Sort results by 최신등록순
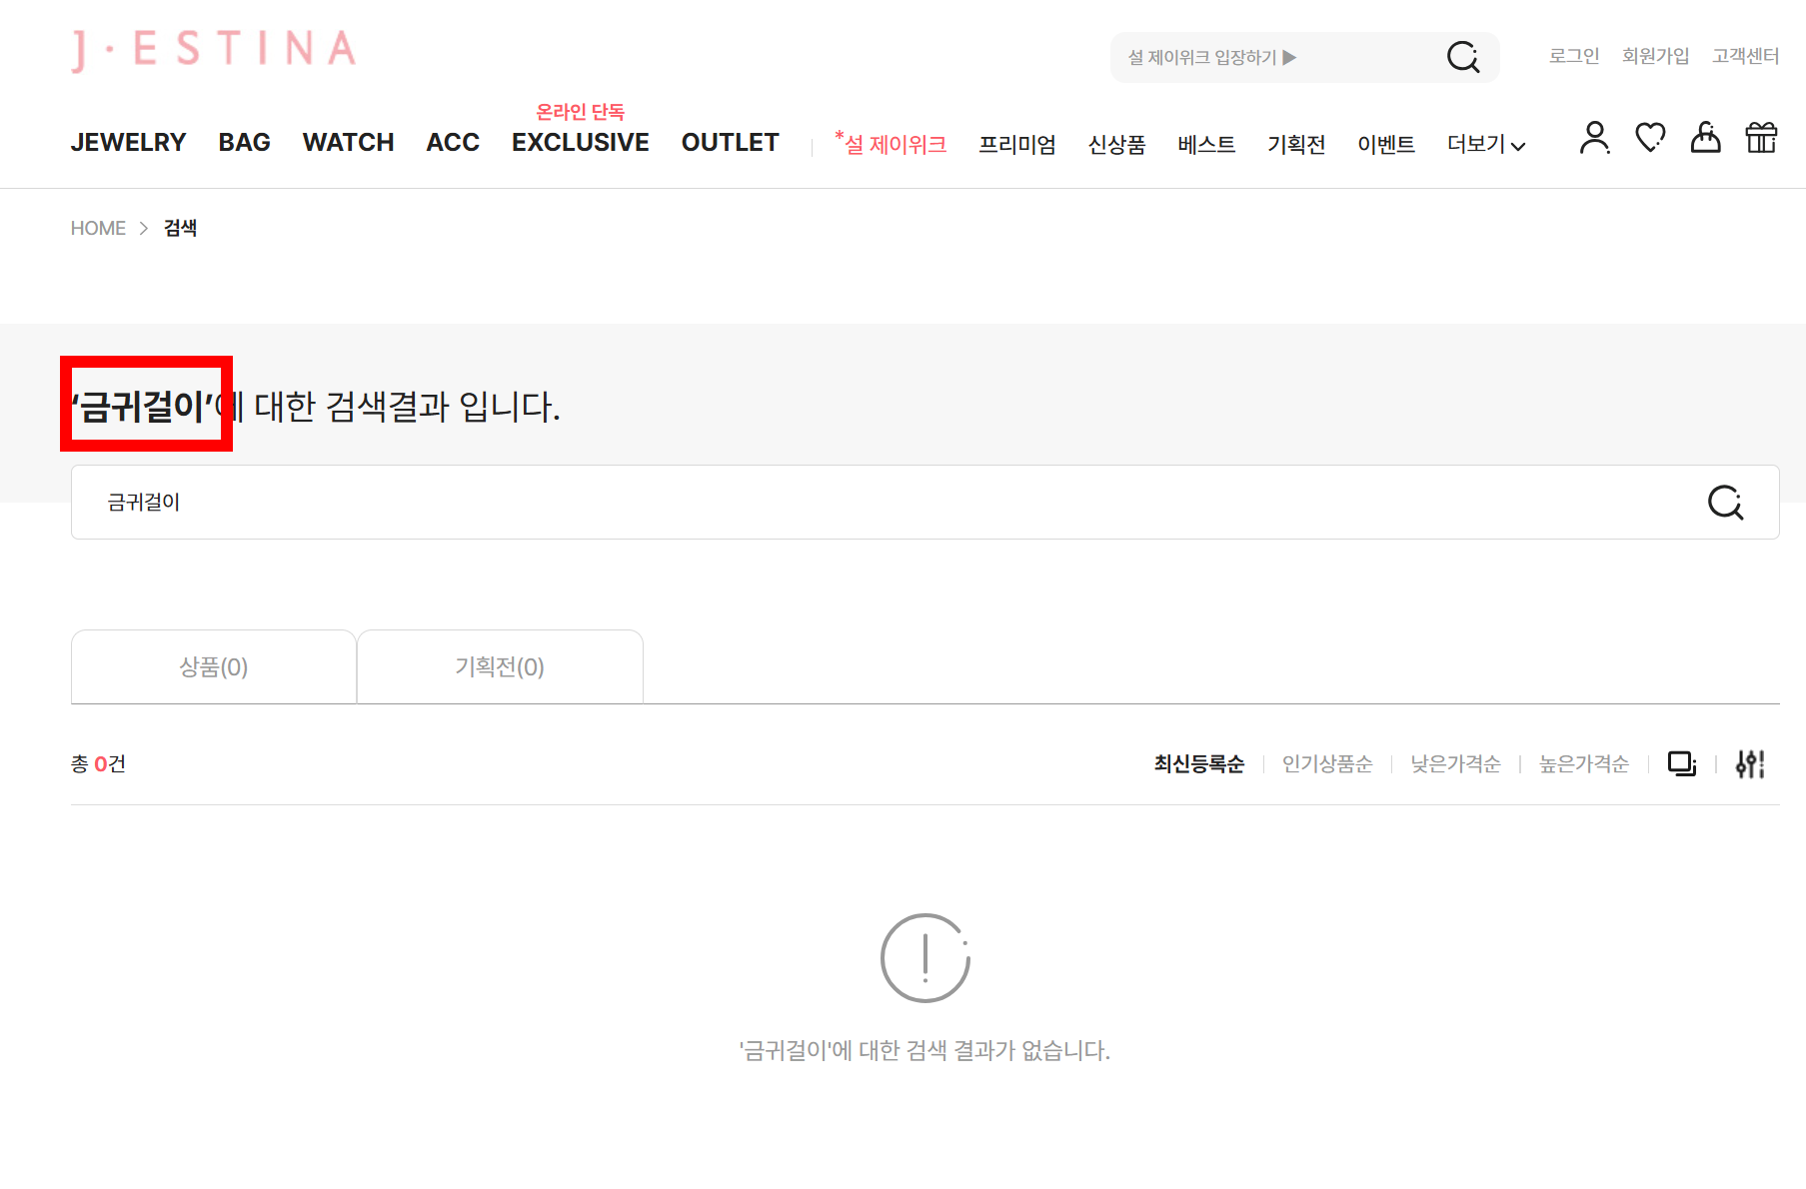Screen dimensions: 1806x1189 (1198, 764)
